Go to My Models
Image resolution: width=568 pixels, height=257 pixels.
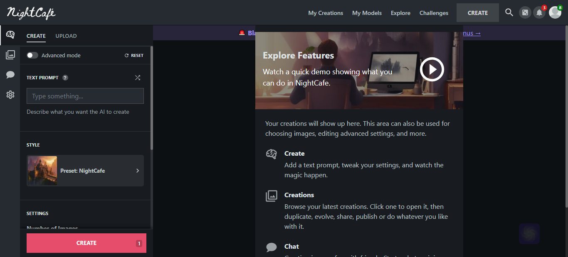coord(367,13)
